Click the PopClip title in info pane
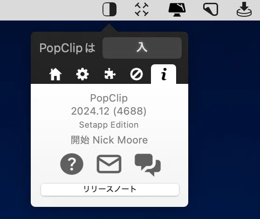 coord(109,98)
